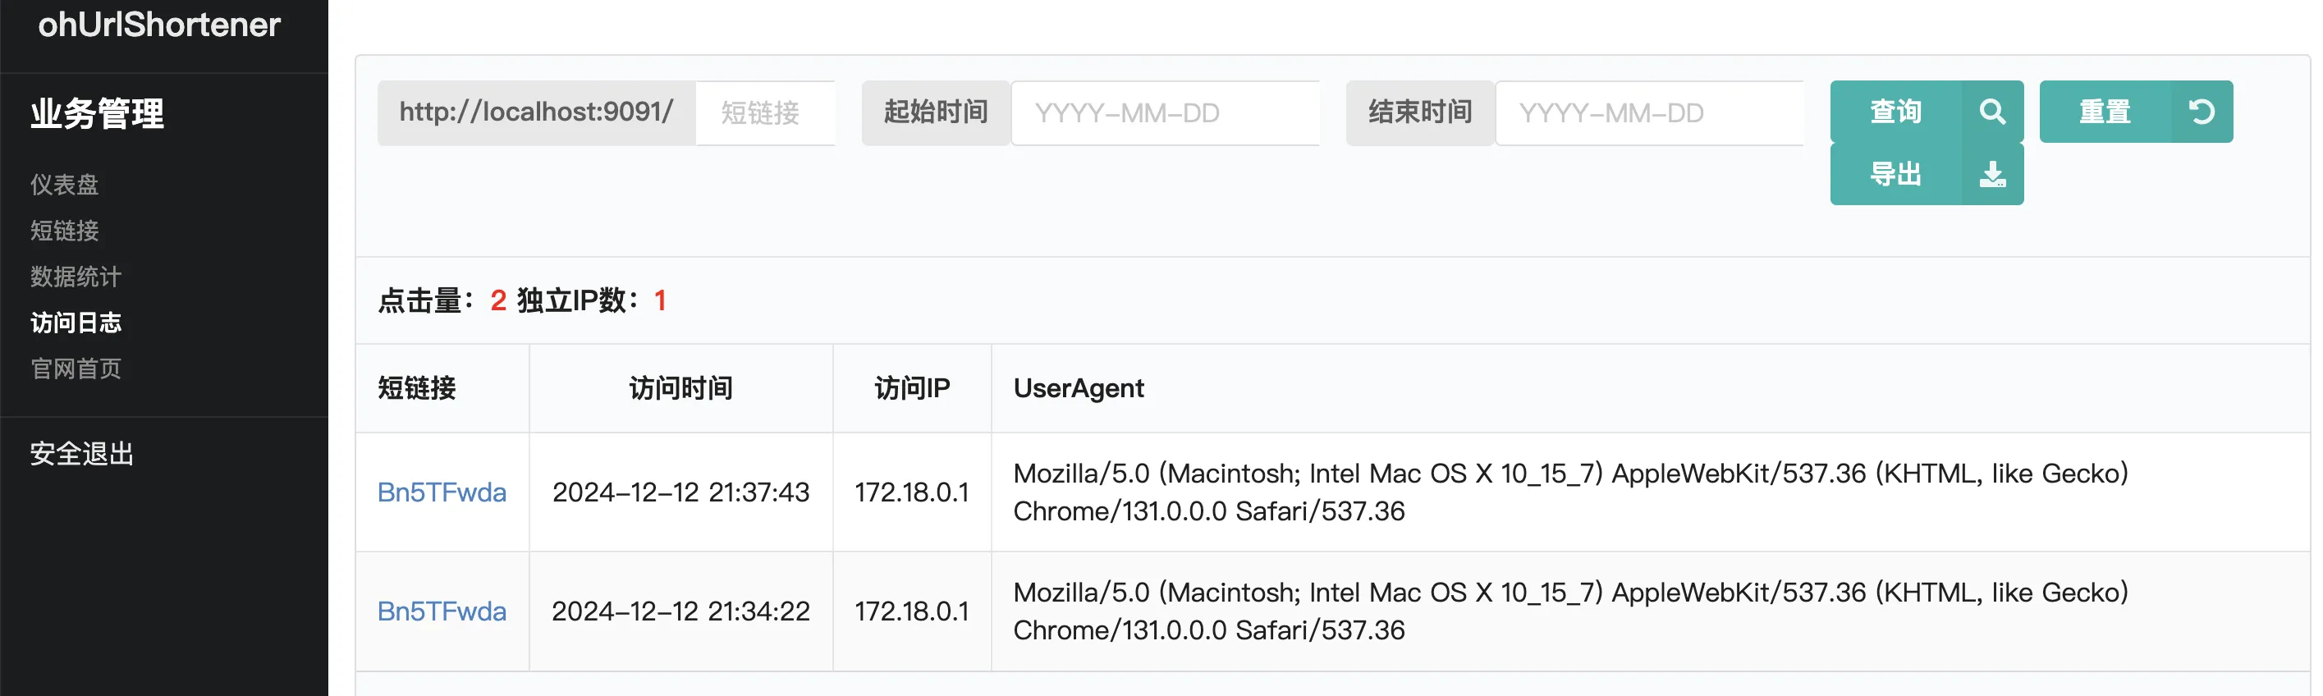This screenshot has width=2323, height=696.
Task: Open Bn5TFwda link from 21:37:43 row
Action: click(442, 492)
